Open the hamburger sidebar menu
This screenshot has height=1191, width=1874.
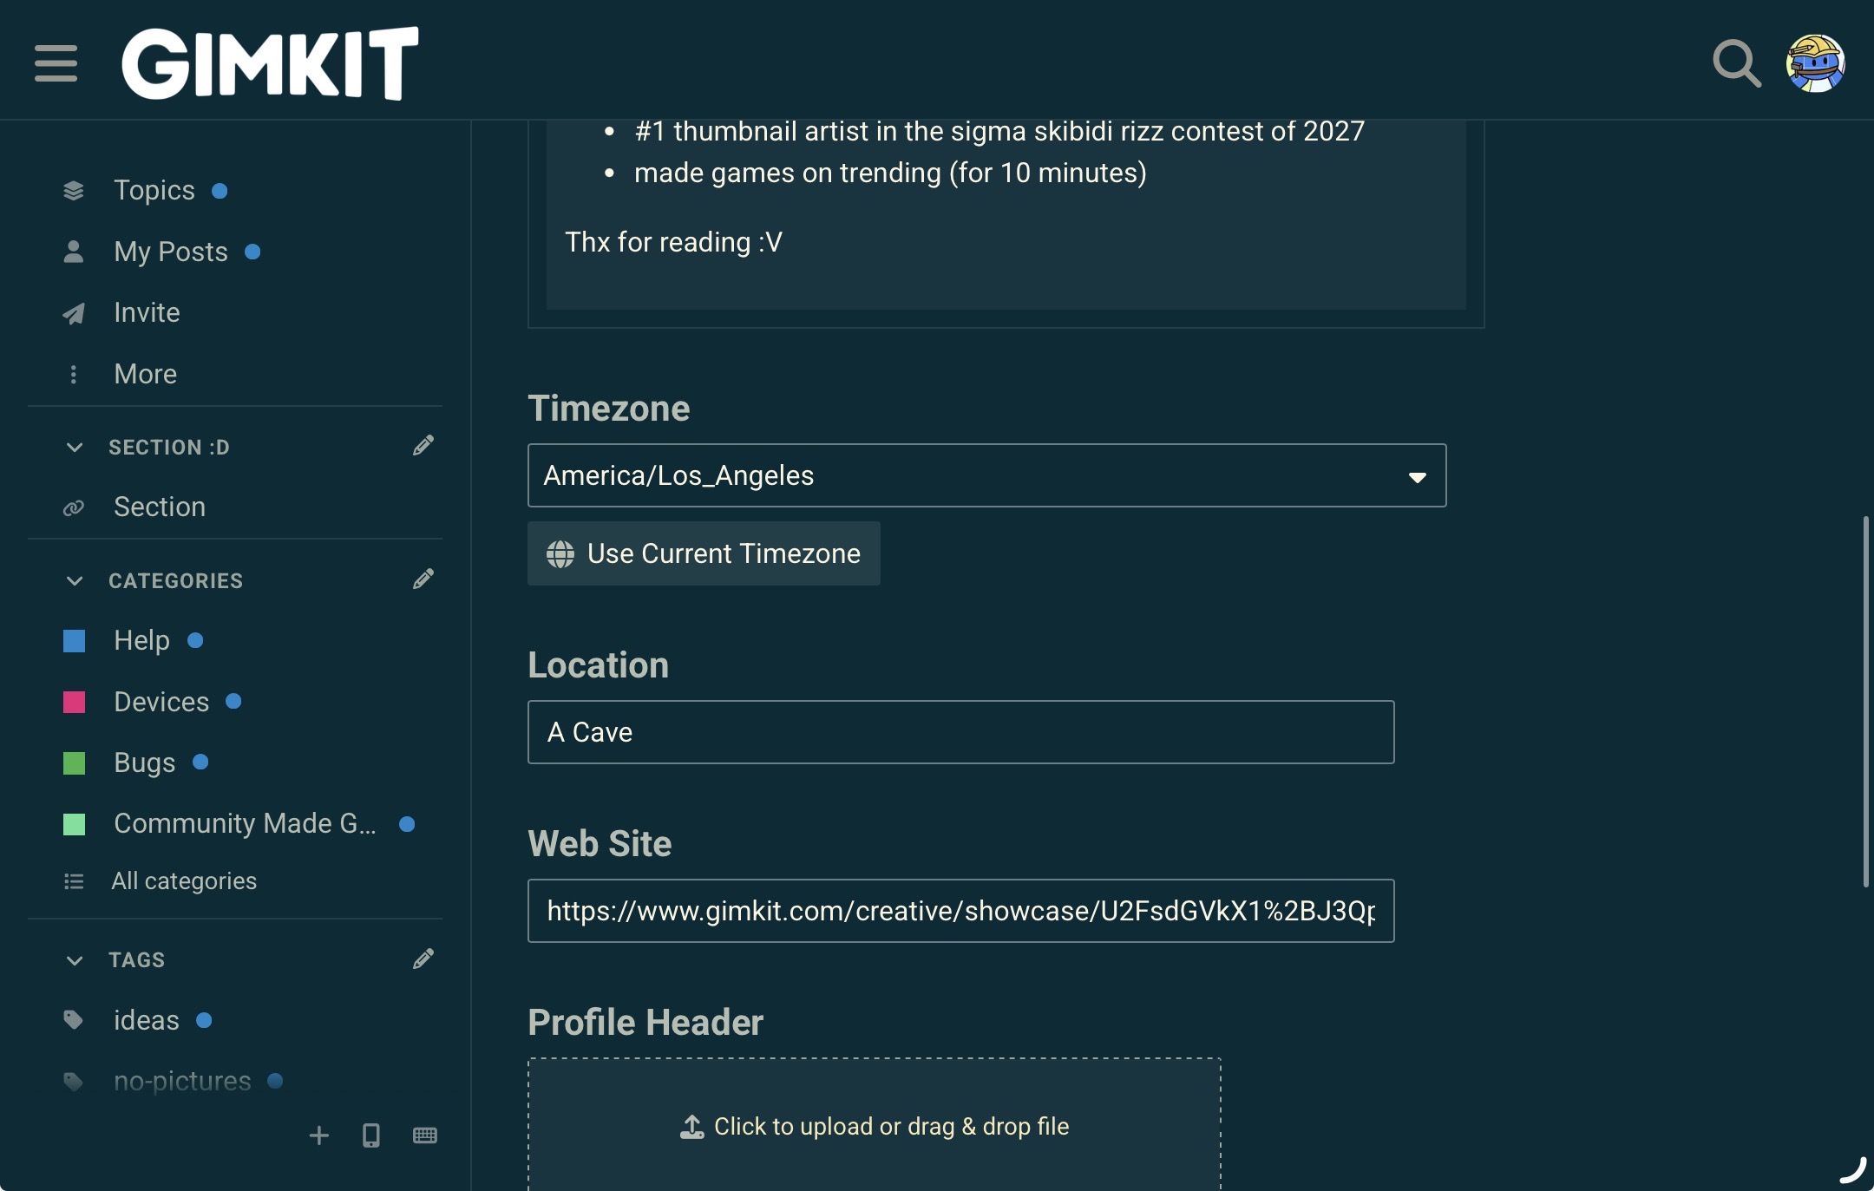click(x=56, y=63)
